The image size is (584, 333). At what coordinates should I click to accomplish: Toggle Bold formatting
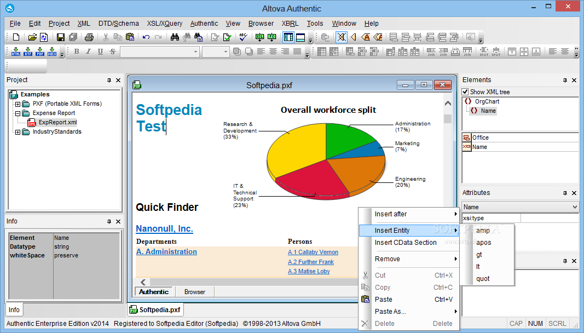tap(76, 51)
